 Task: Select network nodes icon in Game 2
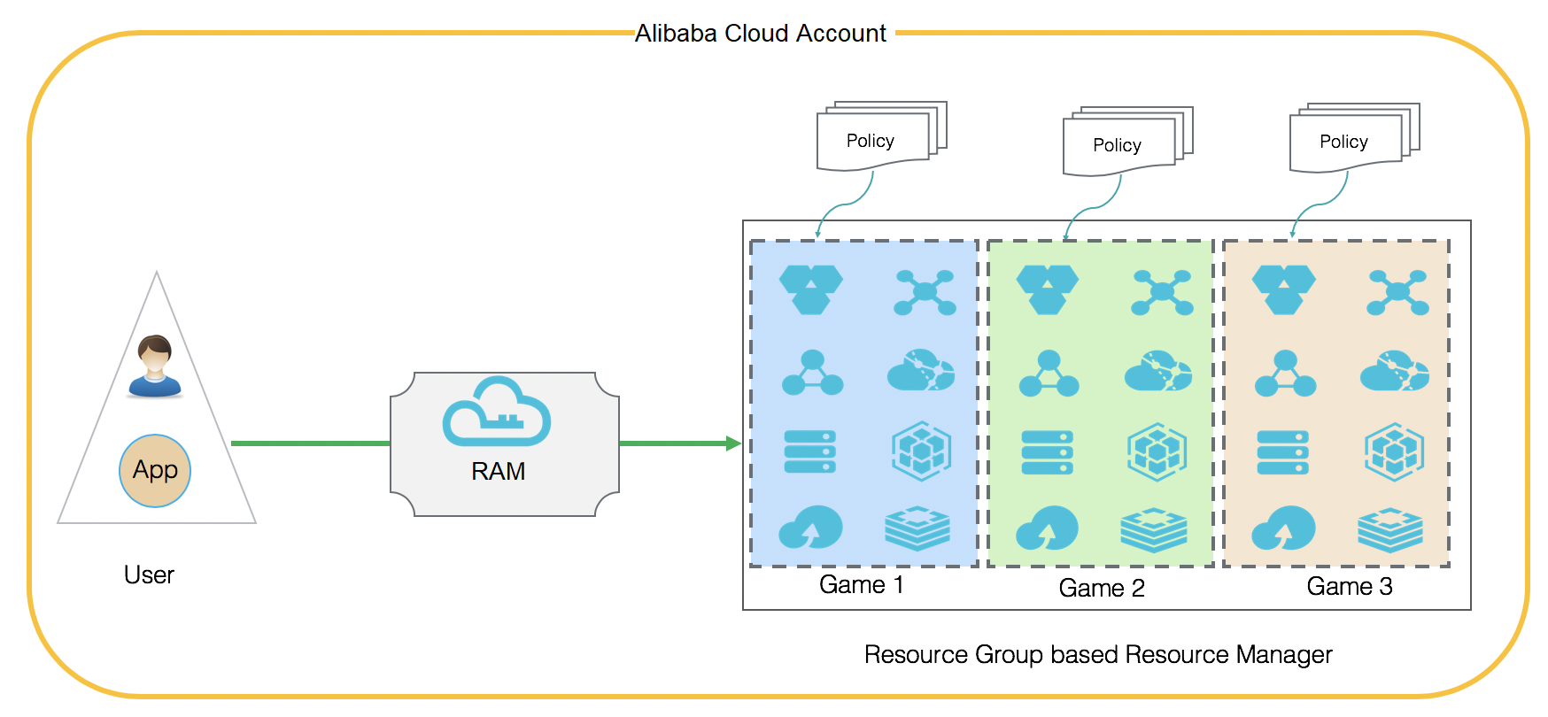click(1162, 292)
